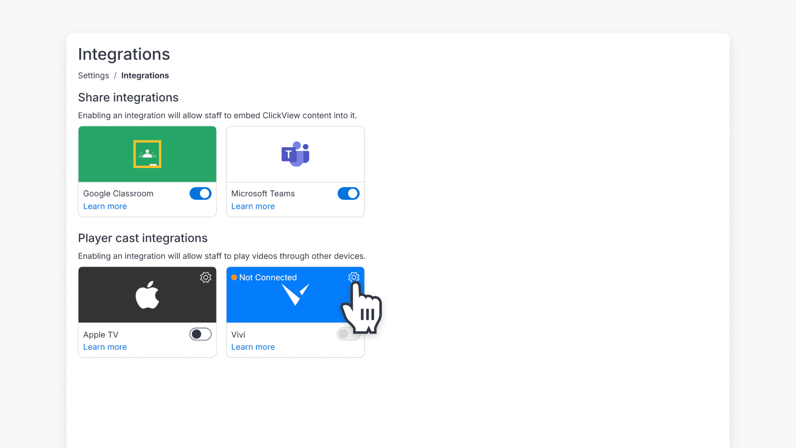Open Learn more under Vivi
Image resolution: width=796 pixels, height=448 pixels.
click(x=253, y=347)
